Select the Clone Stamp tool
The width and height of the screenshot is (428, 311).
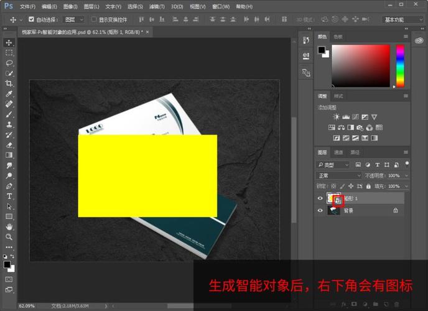9,124
